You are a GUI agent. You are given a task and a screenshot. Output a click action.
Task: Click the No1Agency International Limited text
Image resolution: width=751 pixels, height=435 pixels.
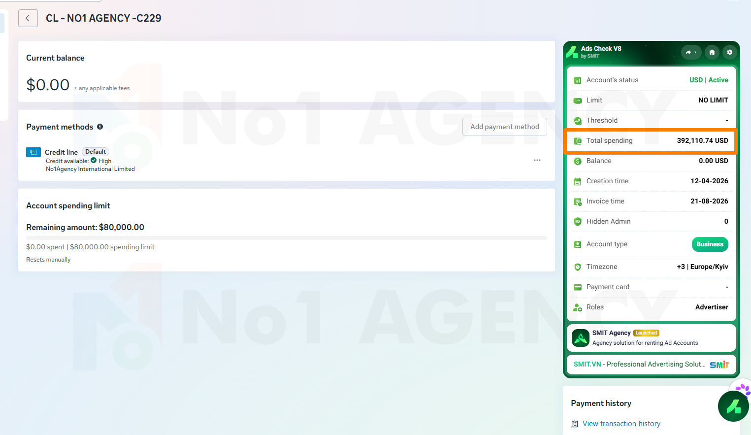tap(90, 169)
